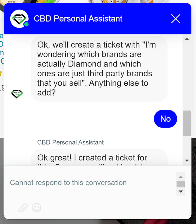196x224 pixels.
Task: Open the paperclip attachment option
Action: coord(23,208)
